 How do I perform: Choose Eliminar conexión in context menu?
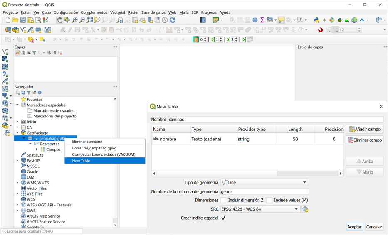[x=105, y=142]
